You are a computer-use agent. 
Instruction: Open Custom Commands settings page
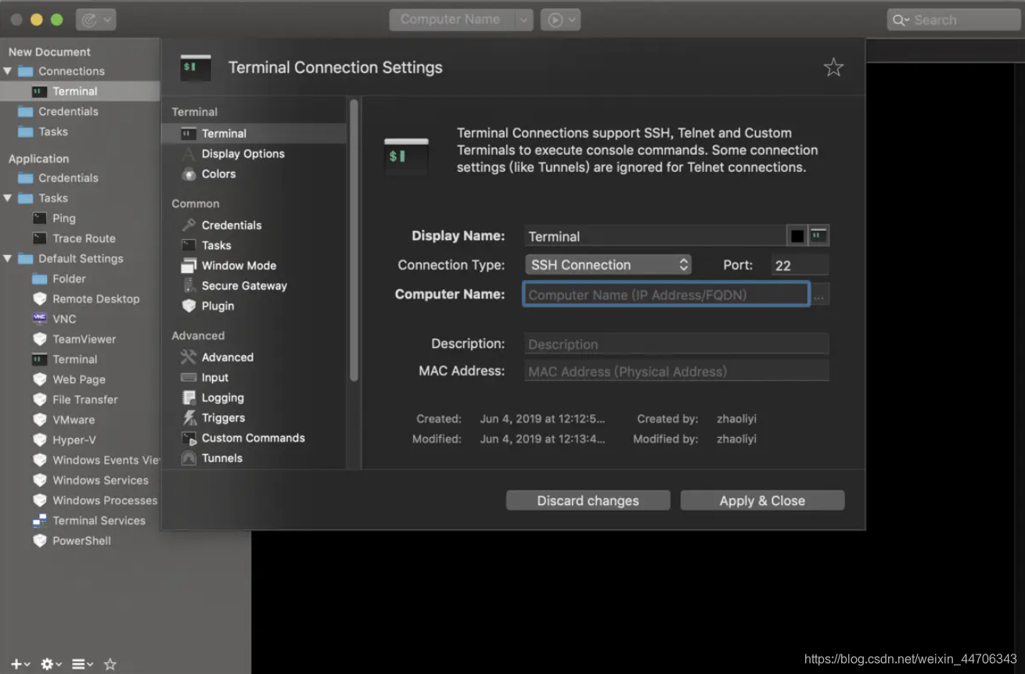pyautogui.click(x=254, y=439)
